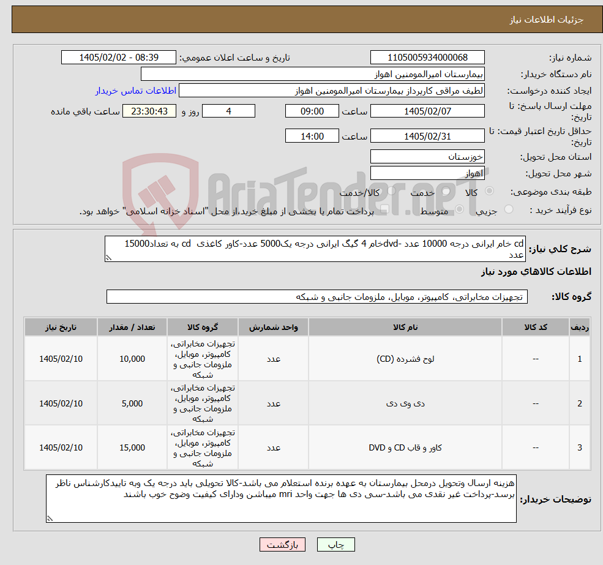This screenshot has width=603, height=565.
Task: Click the unit عدد in CD row
Action: point(273,359)
